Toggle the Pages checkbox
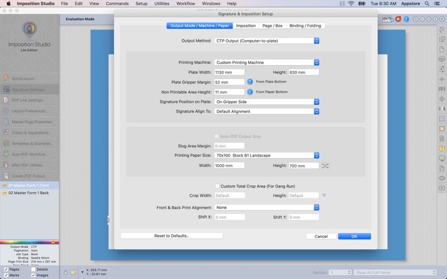This screenshot has height=279, width=447. coord(6,270)
